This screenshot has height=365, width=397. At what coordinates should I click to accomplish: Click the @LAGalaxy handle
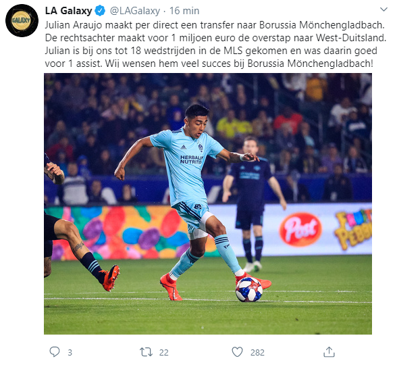(x=135, y=11)
